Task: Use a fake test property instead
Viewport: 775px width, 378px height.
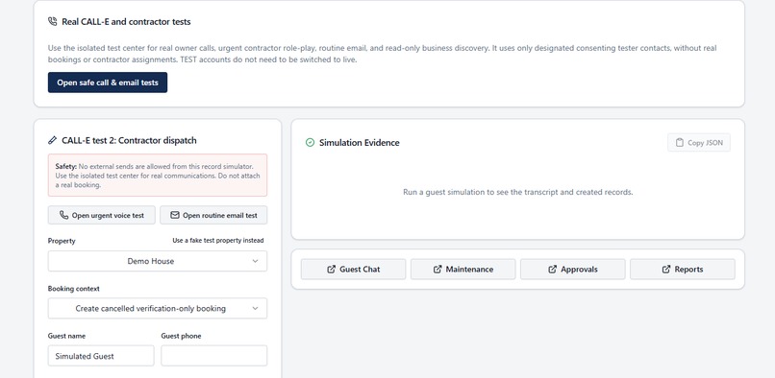Action: click(x=218, y=241)
